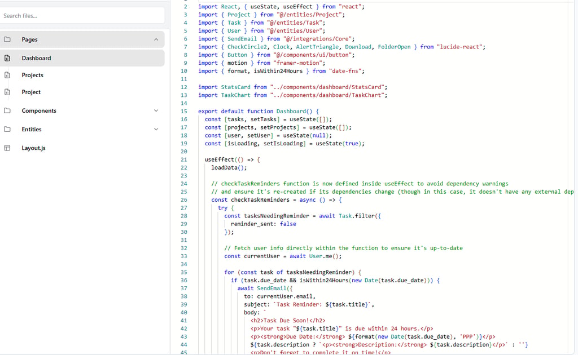Viewport: 578px width, 355px height.
Task: Click Dashboard function name on line 15
Action: [x=291, y=111]
